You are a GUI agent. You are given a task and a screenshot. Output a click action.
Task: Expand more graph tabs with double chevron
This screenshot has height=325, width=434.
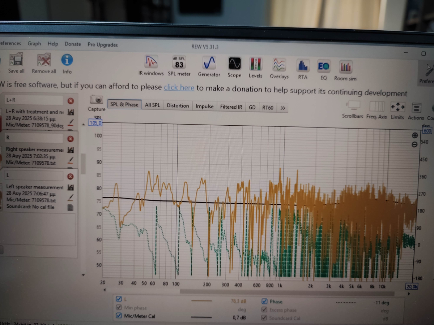[x=282, y=108]
